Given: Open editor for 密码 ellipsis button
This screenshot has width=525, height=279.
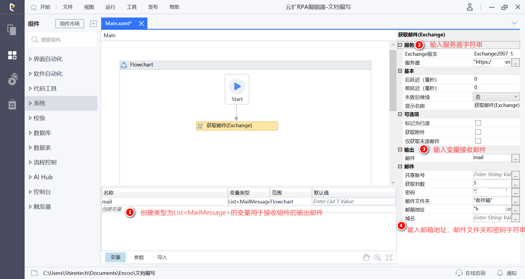Looking at the screenshot, I should (x=515, y=193).
